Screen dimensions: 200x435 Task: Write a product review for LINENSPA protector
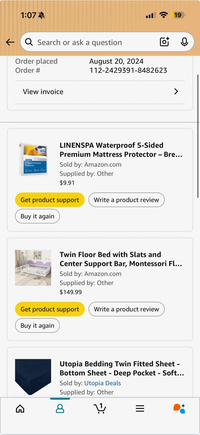(126, 200)
